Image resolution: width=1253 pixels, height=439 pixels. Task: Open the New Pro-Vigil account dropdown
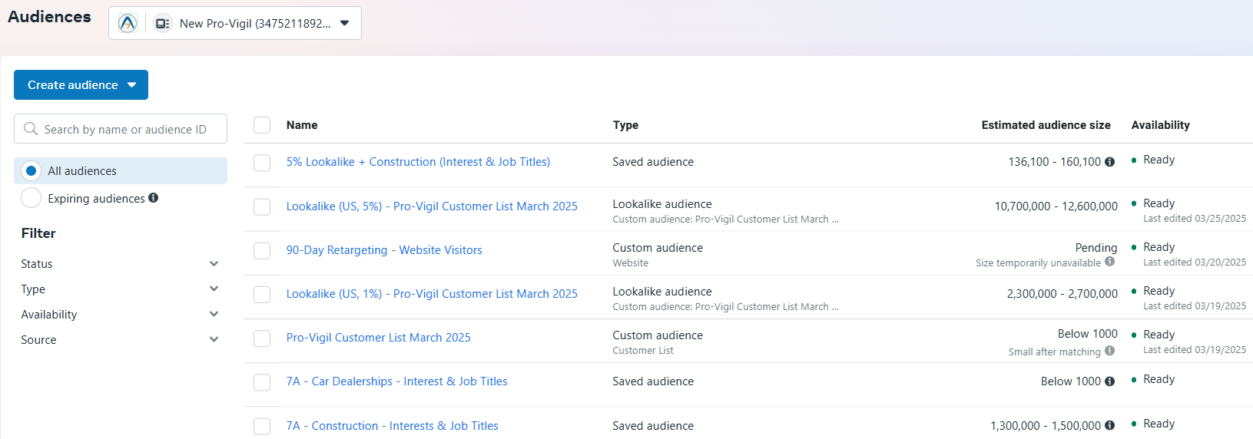coord(235,23)
